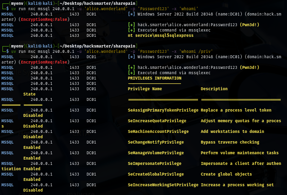The image size is (287, 195).
Task: Click 'Enabled' state below SeChangeNotifyPrivilege row
Action: [x=32, y=147]
